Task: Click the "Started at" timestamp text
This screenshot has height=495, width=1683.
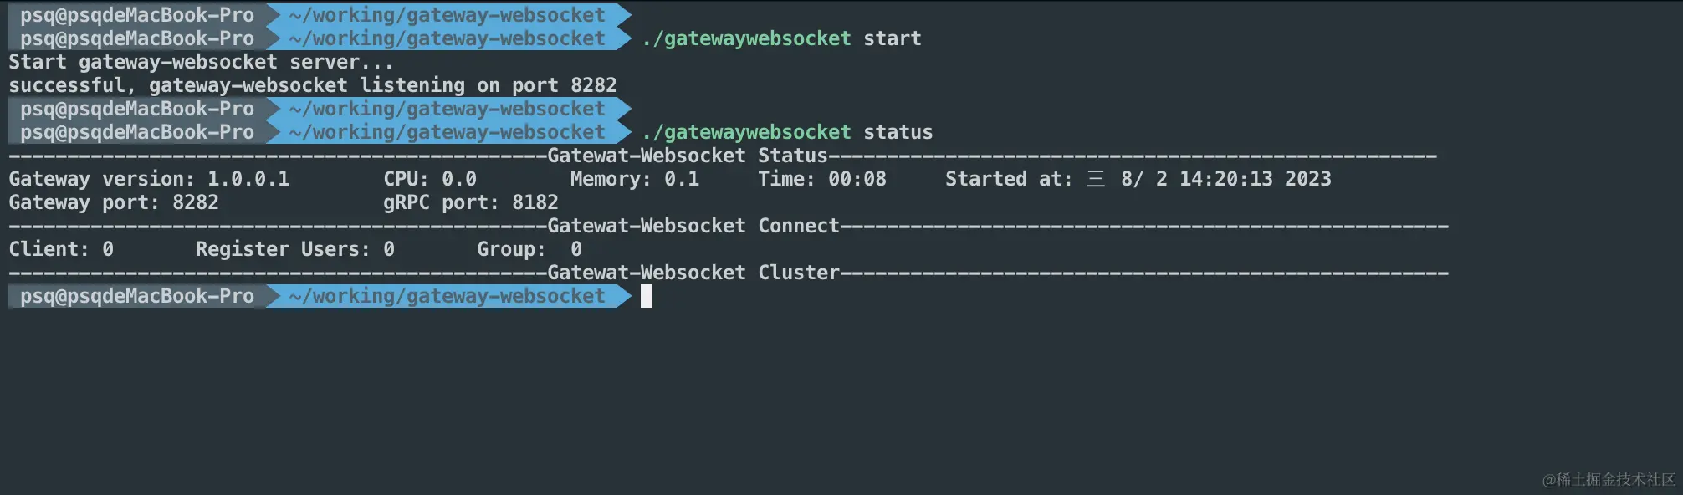Action: 1138,179
